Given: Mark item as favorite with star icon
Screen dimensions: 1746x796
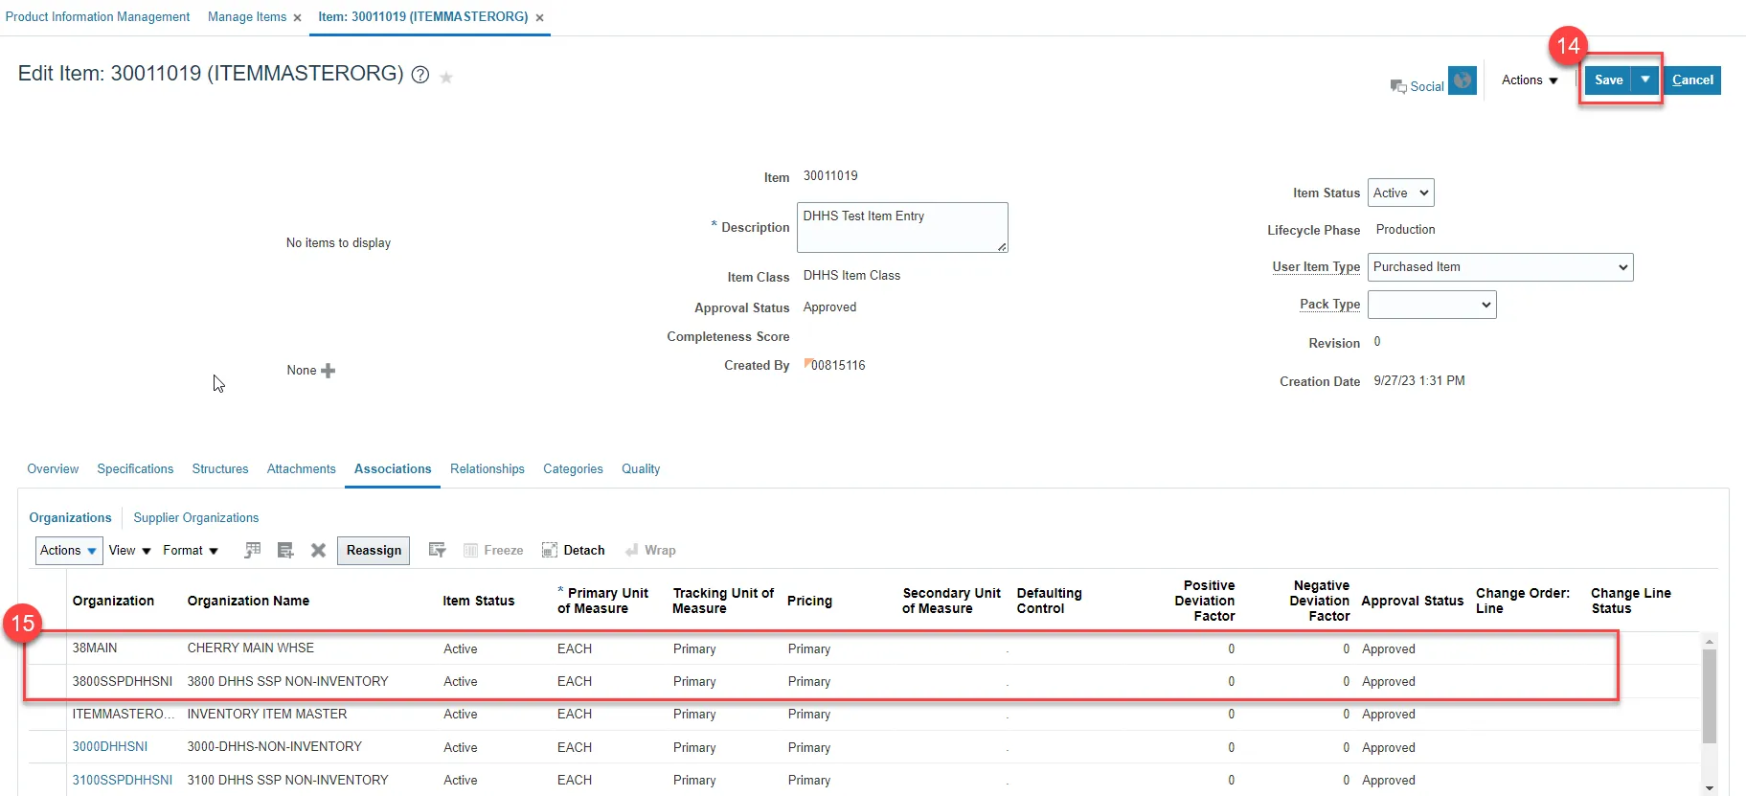Looking at the screenshot, I should coord(446,78).
